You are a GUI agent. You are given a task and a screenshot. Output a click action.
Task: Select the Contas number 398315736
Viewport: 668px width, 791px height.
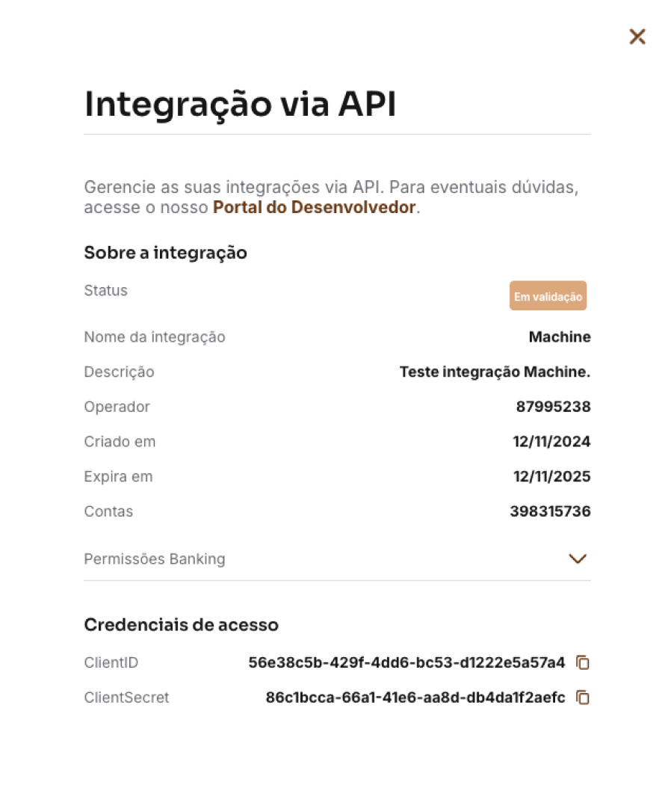550,511
